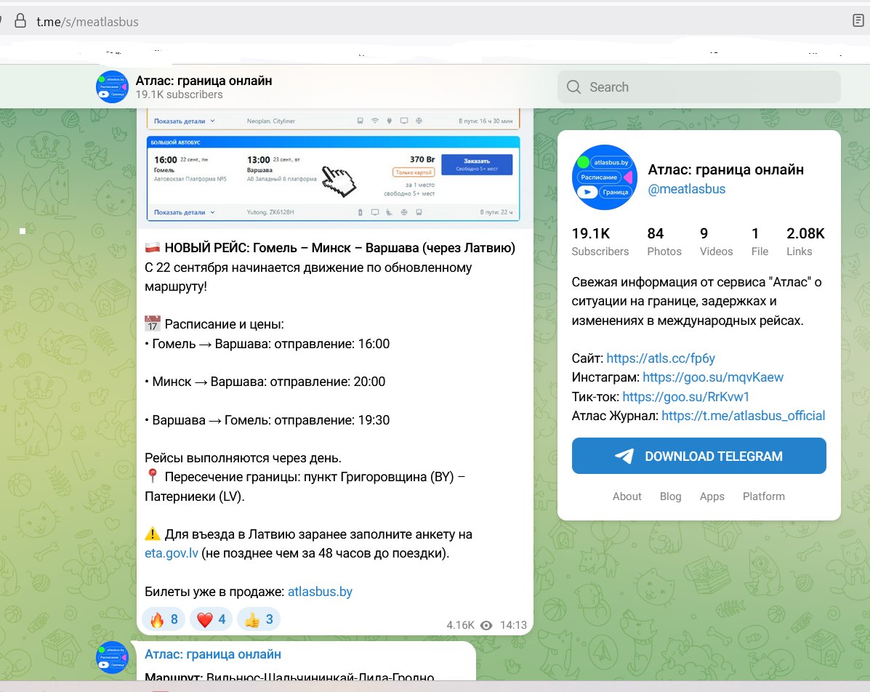This screenshot has height=692, width=870.
Task: Click the views eye icon of post
Action: click(x=486, y=625)
